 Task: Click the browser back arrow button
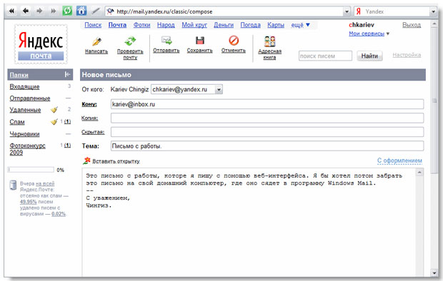pyautogui.click(x=26, y=11)
